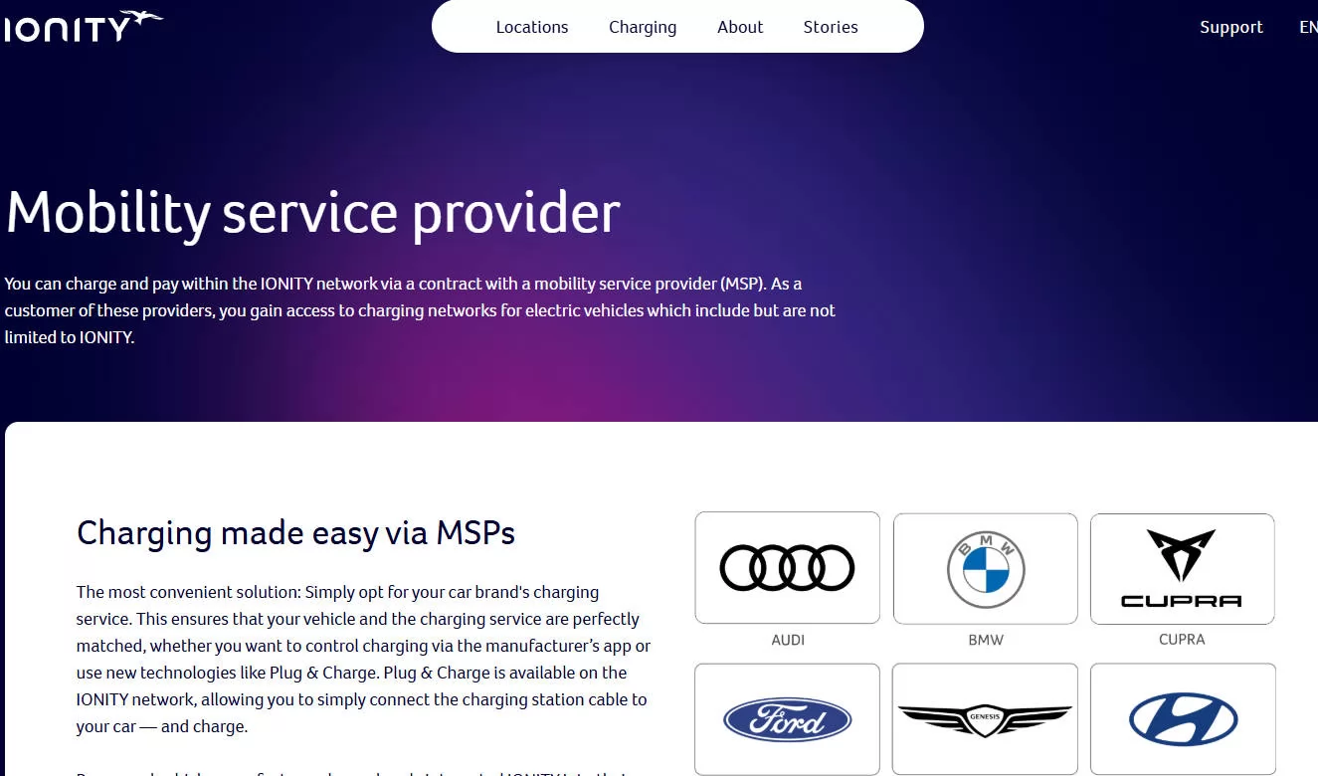Select the Audi four-rings logo tile

point(787,568)
